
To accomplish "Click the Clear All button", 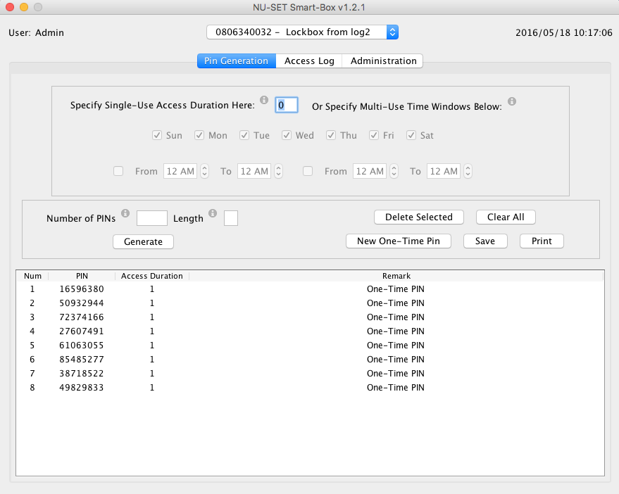I will [x=506, y=217].
